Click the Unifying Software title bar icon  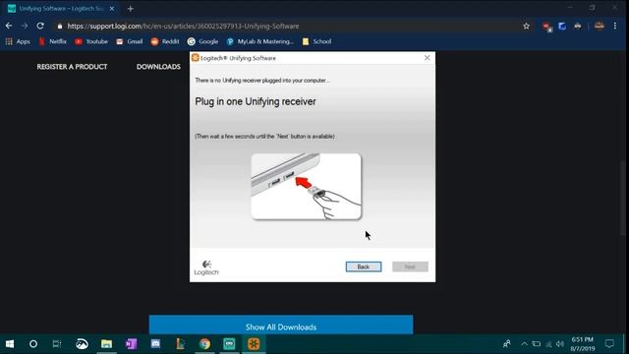(x=196, y=58)
